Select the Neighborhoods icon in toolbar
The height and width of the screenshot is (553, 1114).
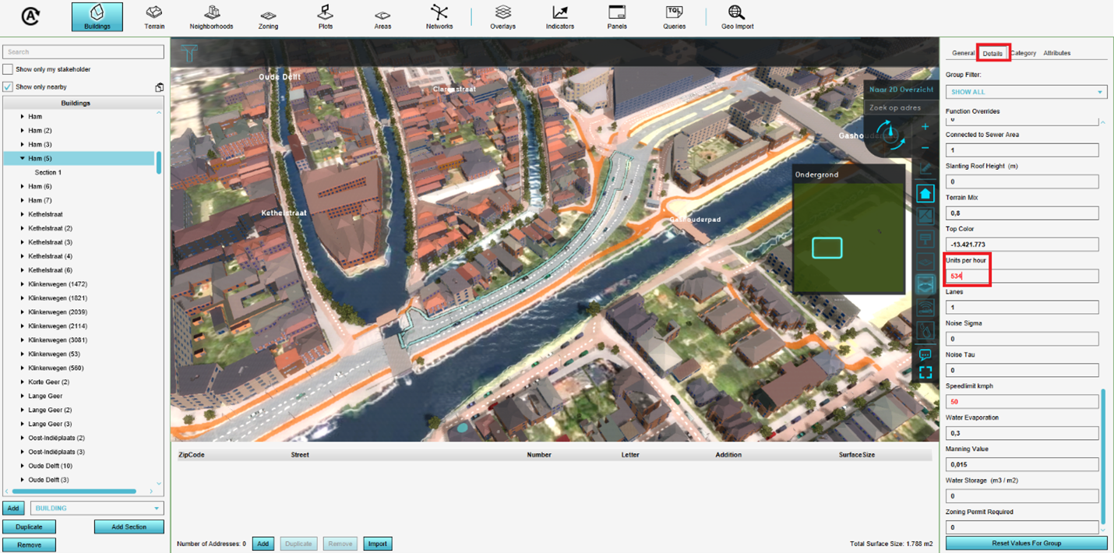click(x=211, y=16)
